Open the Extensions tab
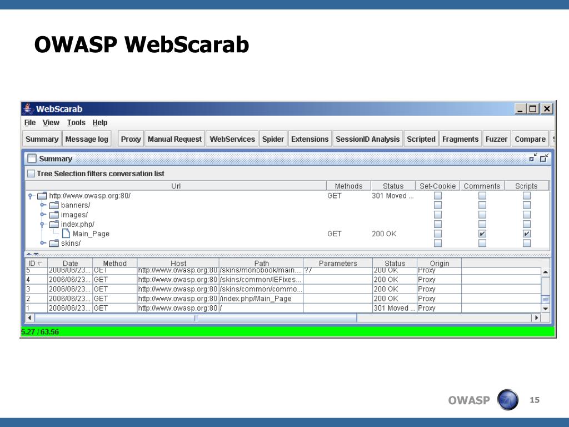This screenshot has height=427, width=569. (x=310, y=139)
